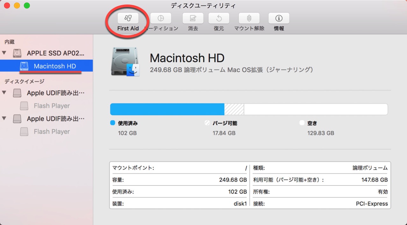Viewport: 407px width, 225px height.
Task: Click the hatched purgeable segment of usage bar
Action: tap(234, 109)
